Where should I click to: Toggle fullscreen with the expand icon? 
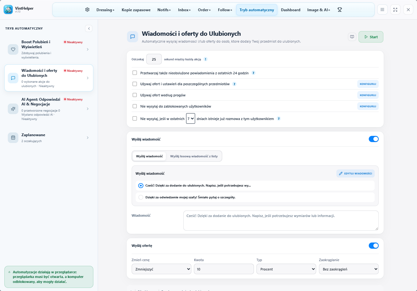[395, 10]
